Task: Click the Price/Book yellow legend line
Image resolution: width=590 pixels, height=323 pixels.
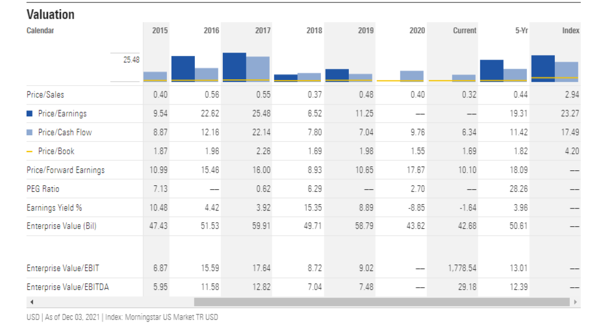Action: click(x=30, y=151)
